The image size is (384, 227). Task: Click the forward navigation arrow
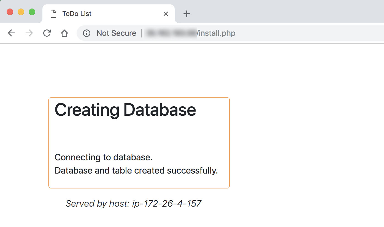pos(29,33)
